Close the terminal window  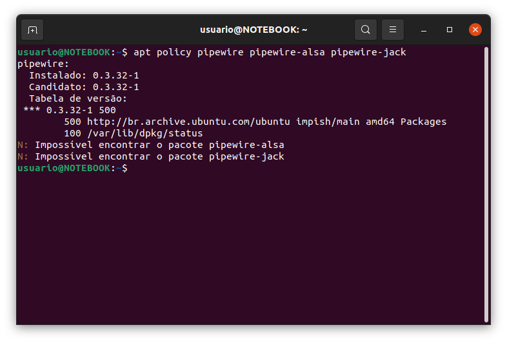475,30
